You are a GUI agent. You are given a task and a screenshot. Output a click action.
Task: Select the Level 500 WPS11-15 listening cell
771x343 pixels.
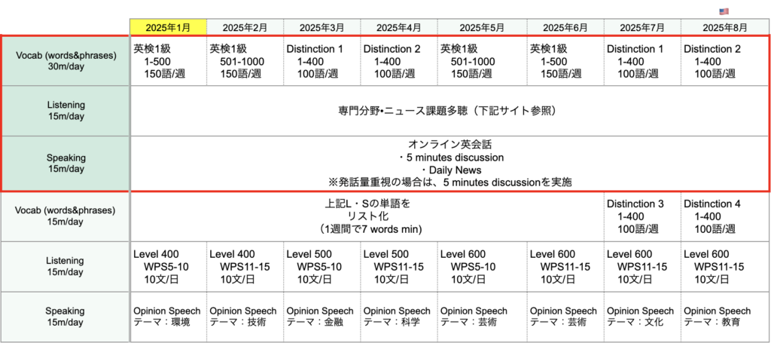click(398, 267)
